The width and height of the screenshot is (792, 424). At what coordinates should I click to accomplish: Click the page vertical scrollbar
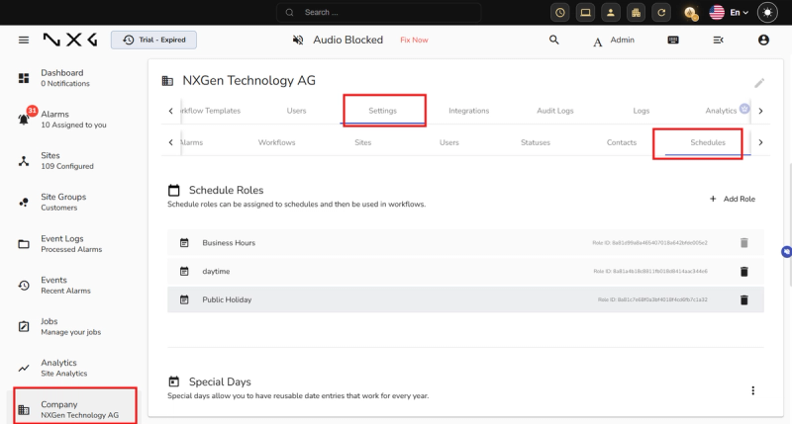click(x=789, y=224)
